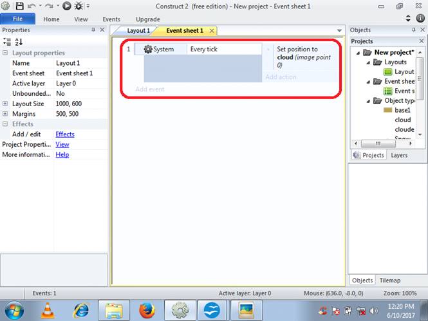Switch to the Layers tab

(399, 155)
